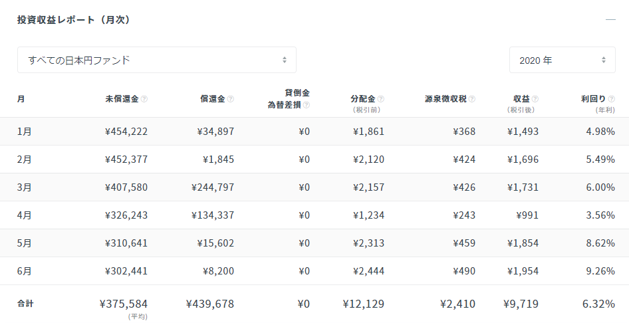Click the 4月 収益 value ¥991
Image resolution: width=629 pixels, height=323 pixels.
pyautogui.click(x=527, y=215)
